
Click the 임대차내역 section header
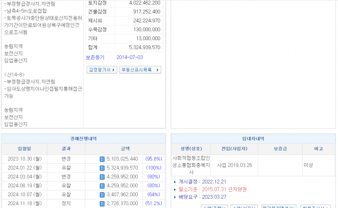click(x=253, y=138)
